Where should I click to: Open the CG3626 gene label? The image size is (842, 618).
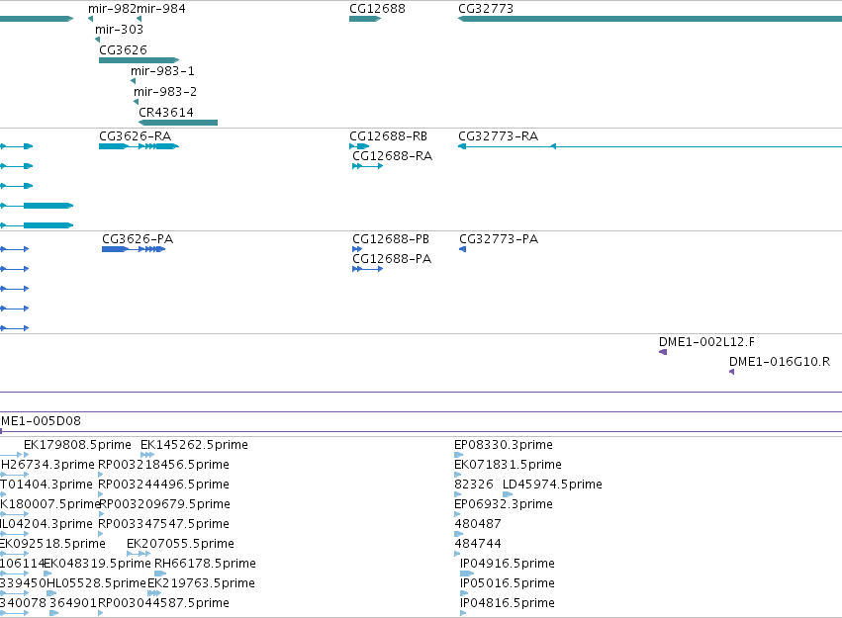[x=123, y=49]
